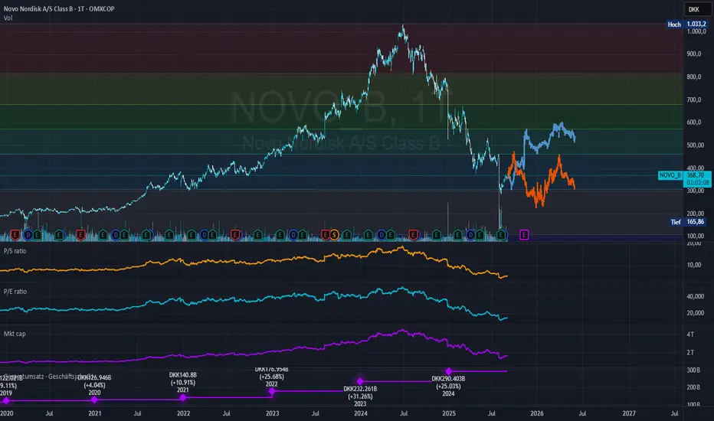Viewport: 714px width, 421px height.
Task: Click 2027 on the time axis
Action: click(x=629, y=413)
